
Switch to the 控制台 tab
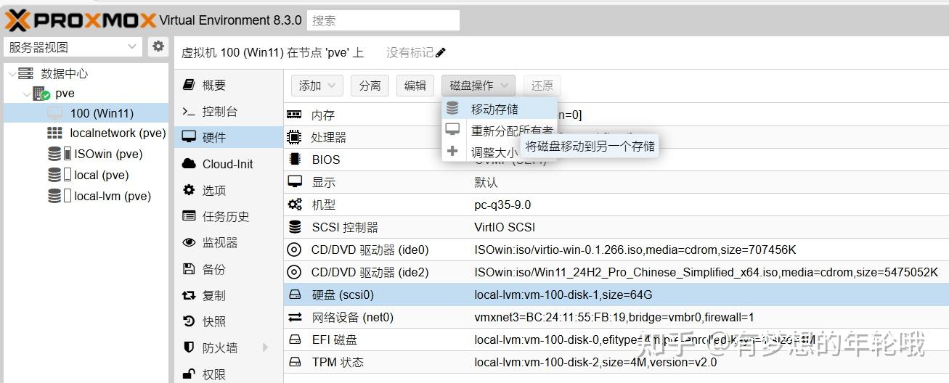pyautogui.click(x=219, y=112)
